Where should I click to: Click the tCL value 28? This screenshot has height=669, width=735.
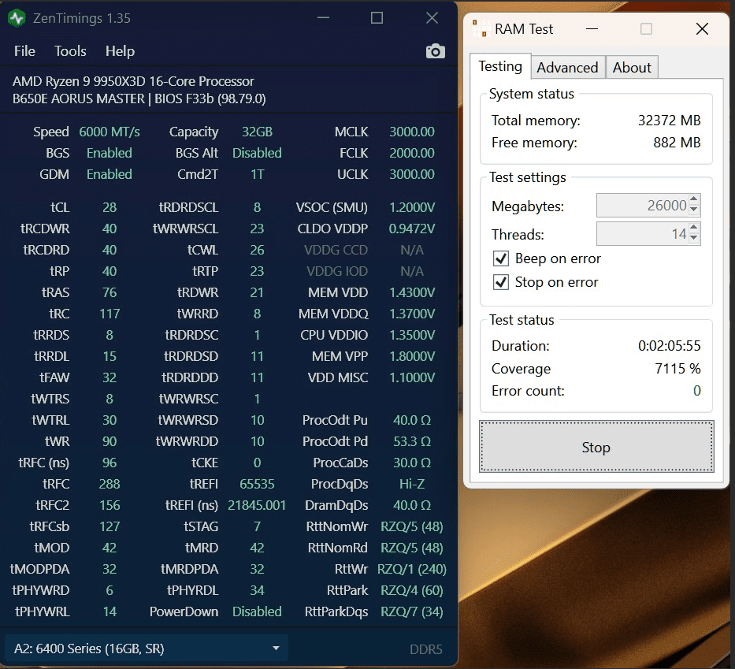coord(110,207)
